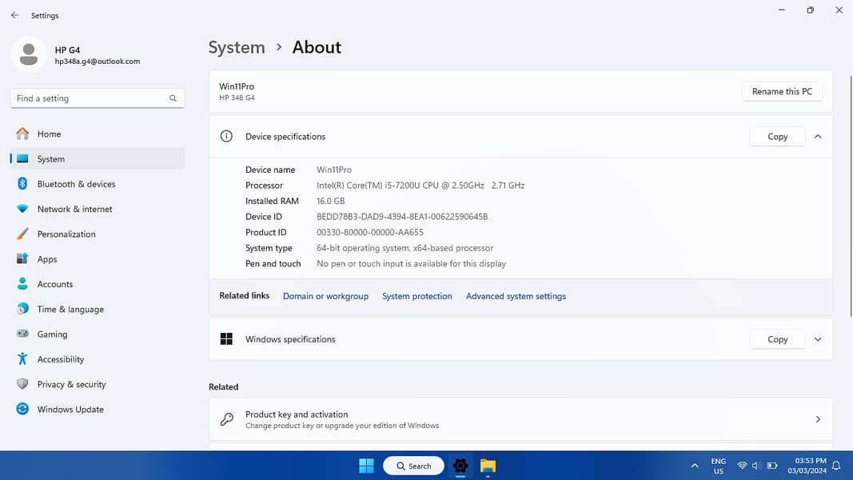
Task: Open Network & internet settings
Action: (74, 209)
